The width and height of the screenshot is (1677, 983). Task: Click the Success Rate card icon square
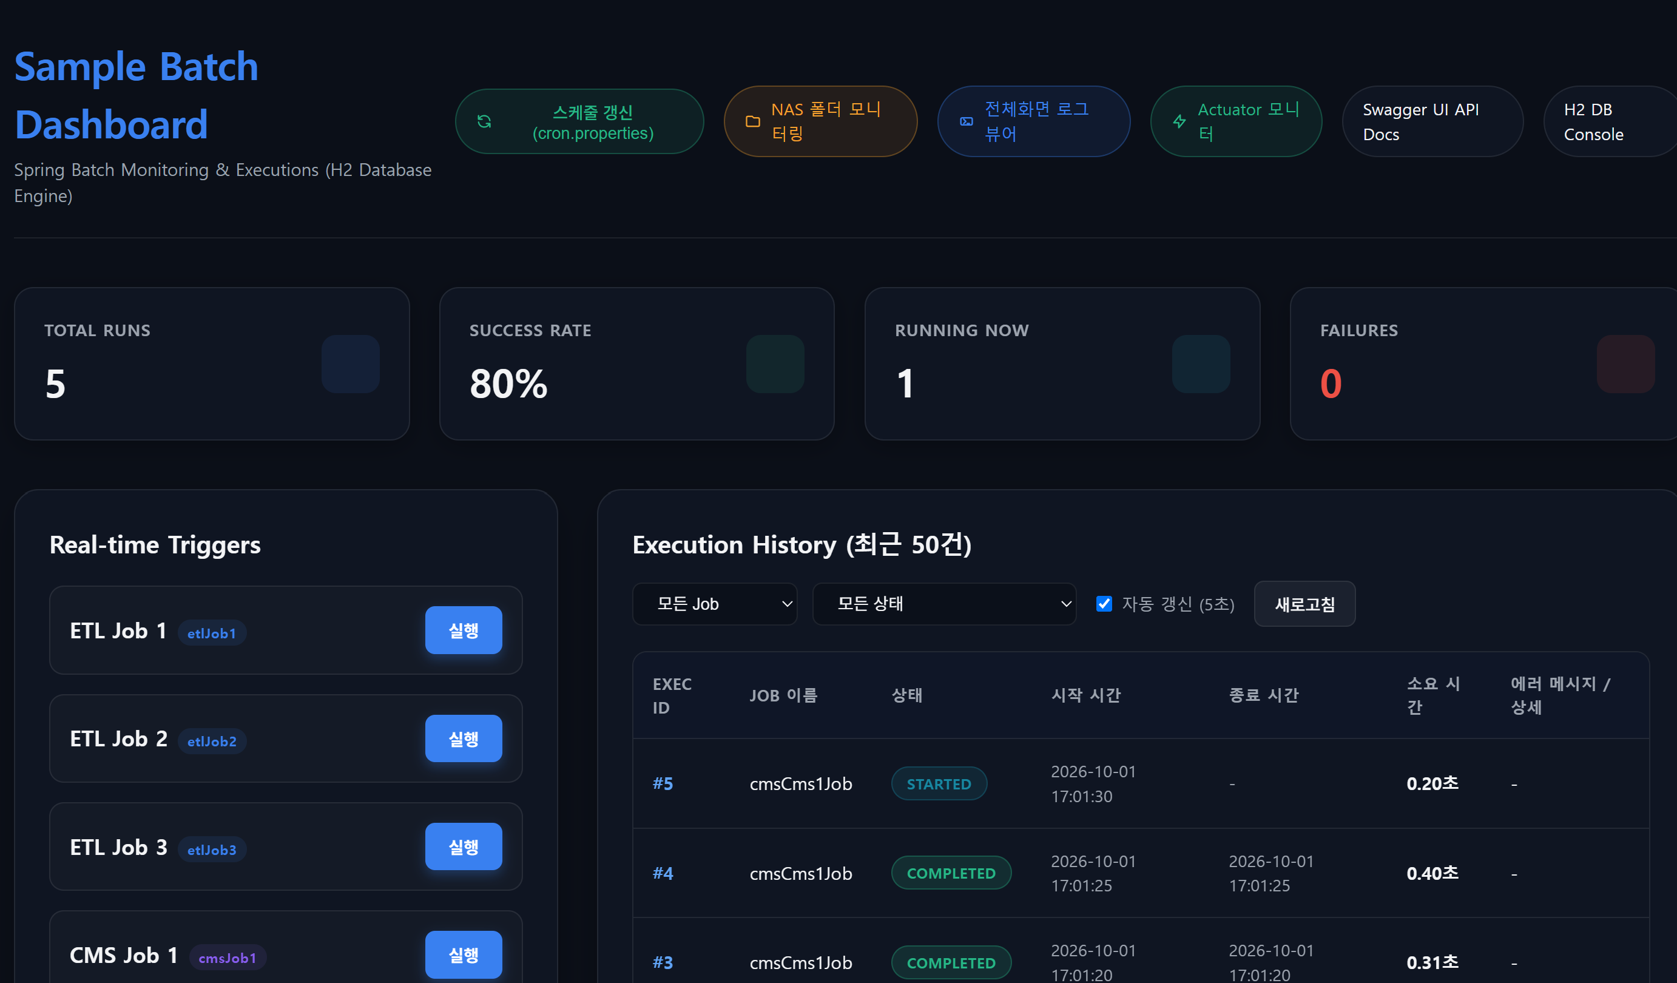[x=775, y=364]
